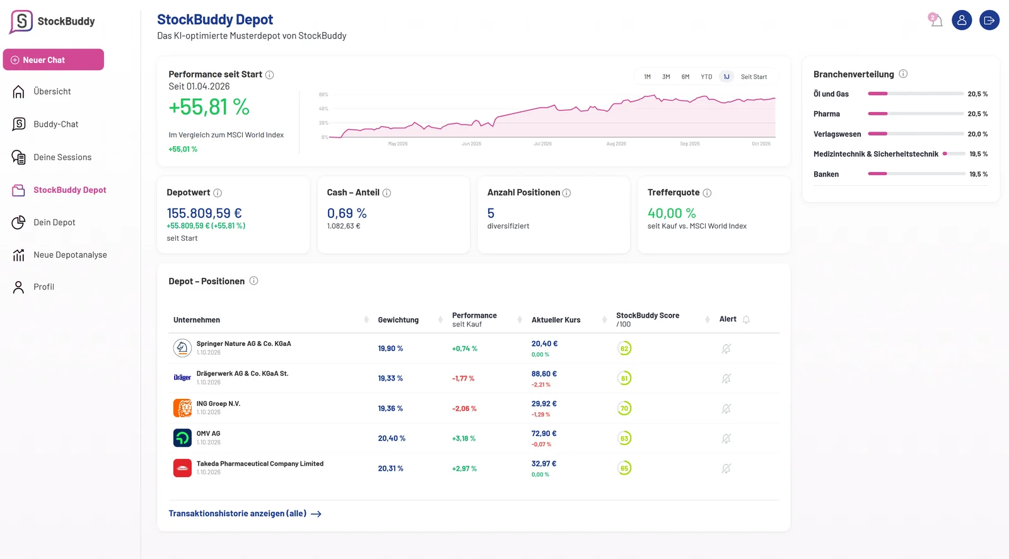
Task: Click the bell icon in Alert column header
Action: [746, 320]
